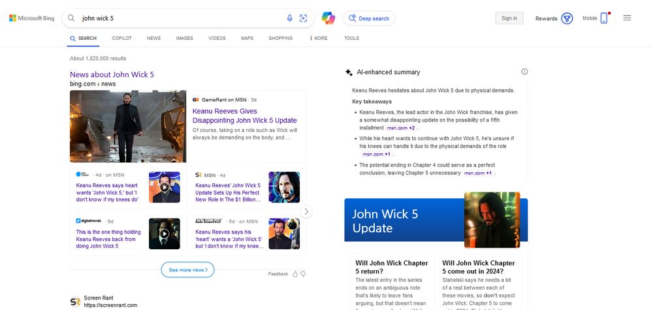Image resolution: width=653 pixels, height=310 pixels.
Task: Open 'Will Chapter 5 come out in 2024?' card
Action: pos(479,282)
